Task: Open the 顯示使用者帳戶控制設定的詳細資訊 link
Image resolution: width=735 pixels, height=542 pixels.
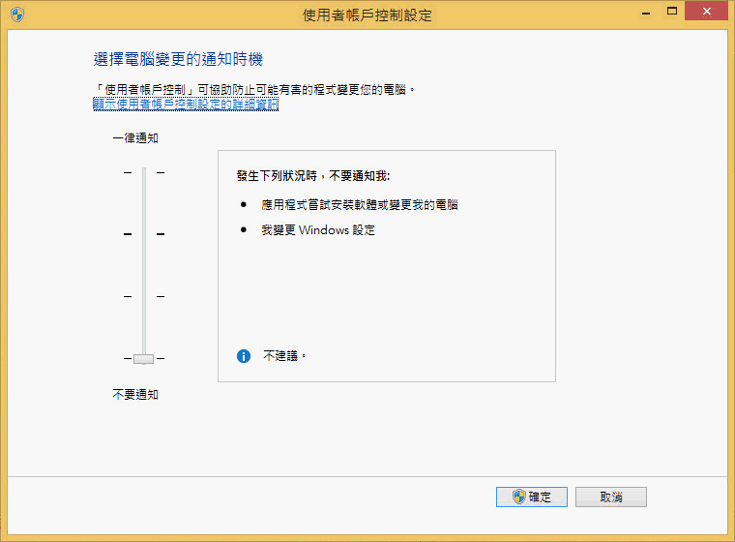Action: click(x=186, y=104)
